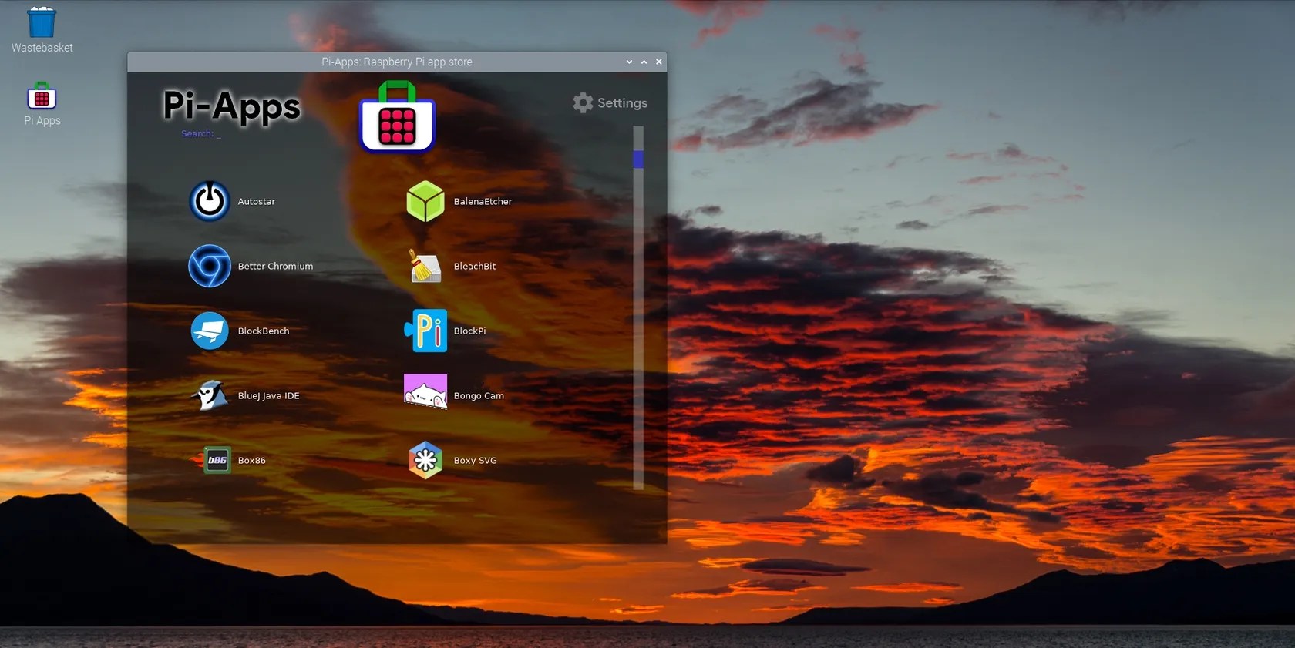Close the Pi-Apps window
Image resolution: width=1295 pixels, height=648 pixels.
tap(658, 62)
